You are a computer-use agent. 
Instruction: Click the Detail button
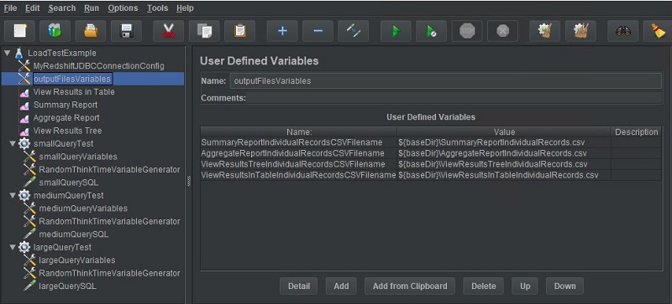click(x=299, y=286)
